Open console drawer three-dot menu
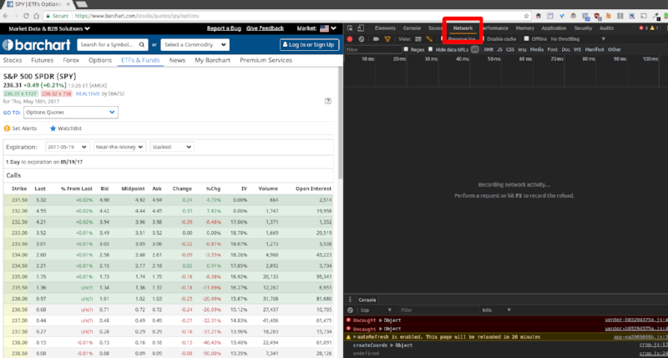668x358 pixels. click(x=350, y=300)
